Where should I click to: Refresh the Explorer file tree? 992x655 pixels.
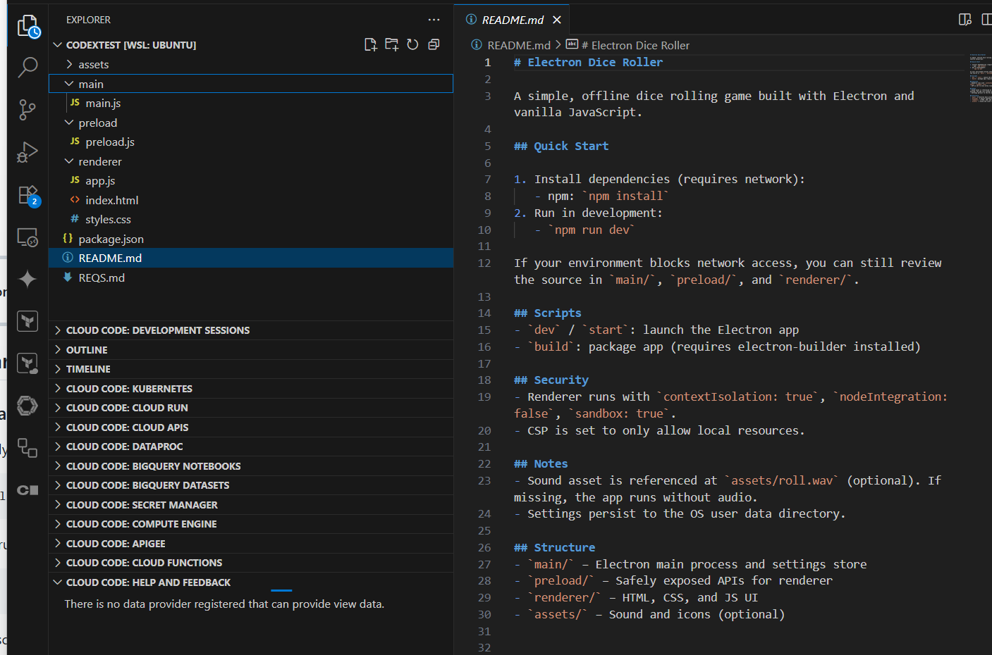click(412, 44)
